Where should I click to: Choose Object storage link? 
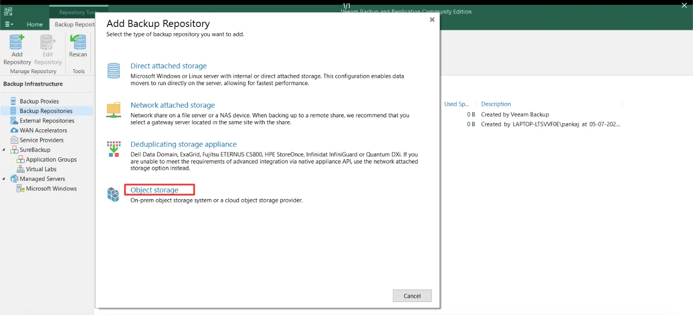[x=154, y=190]
